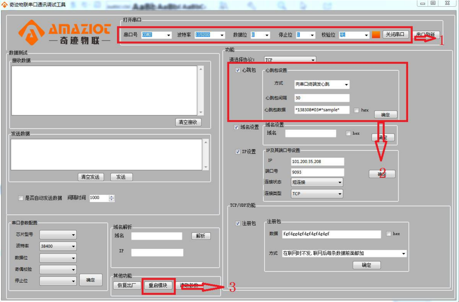Click 确定 in the 域名设置 group
459x302 pixels.
click(x=383, y=137)
